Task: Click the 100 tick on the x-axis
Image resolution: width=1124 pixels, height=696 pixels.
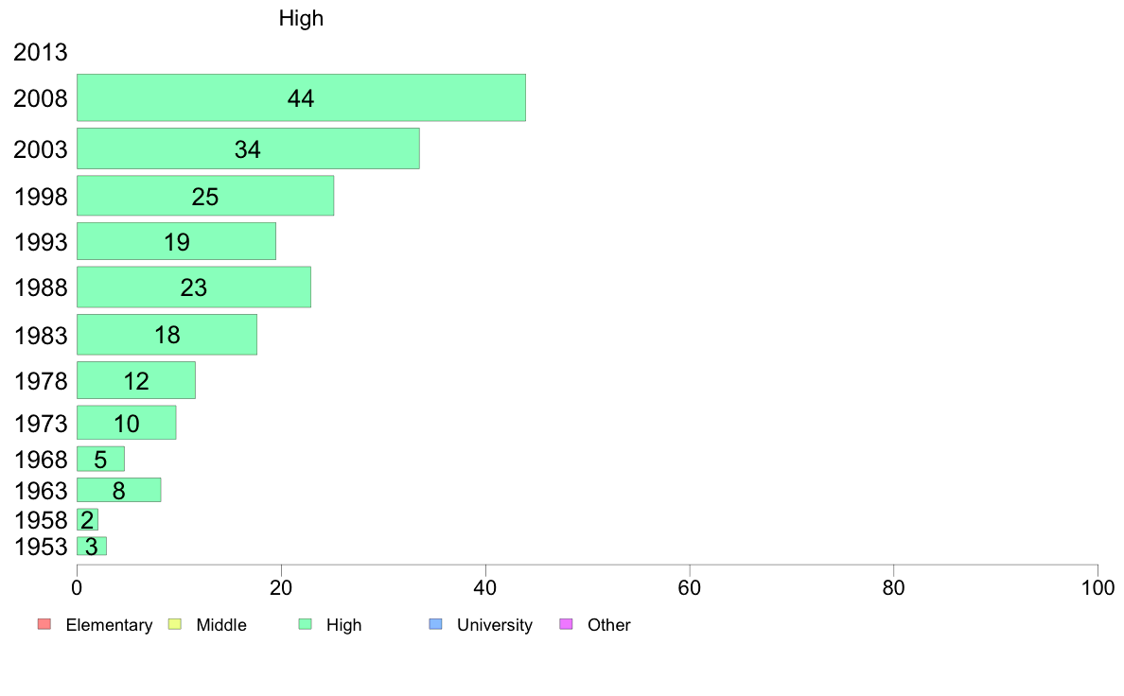Action: coord(1098,588)
